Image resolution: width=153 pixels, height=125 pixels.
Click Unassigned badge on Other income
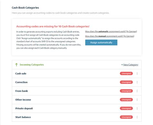126,100
